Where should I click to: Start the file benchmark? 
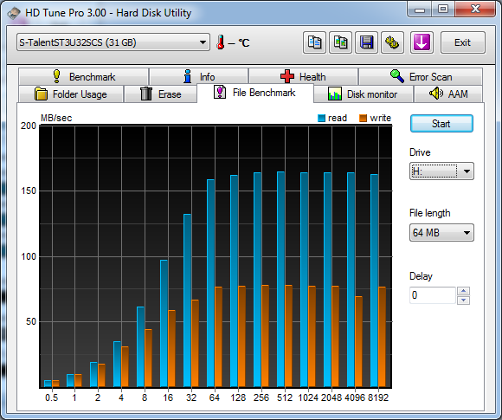pyautogui.click(x=441, y=124)
